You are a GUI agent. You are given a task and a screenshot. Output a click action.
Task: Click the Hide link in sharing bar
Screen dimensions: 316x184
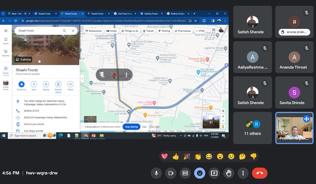tap(144, 127)
